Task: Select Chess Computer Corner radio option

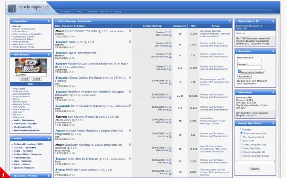Action: [x=241, y=156]
